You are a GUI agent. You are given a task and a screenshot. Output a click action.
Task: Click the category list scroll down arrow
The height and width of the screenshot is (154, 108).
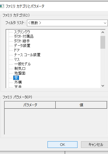(x=103, y=86)
